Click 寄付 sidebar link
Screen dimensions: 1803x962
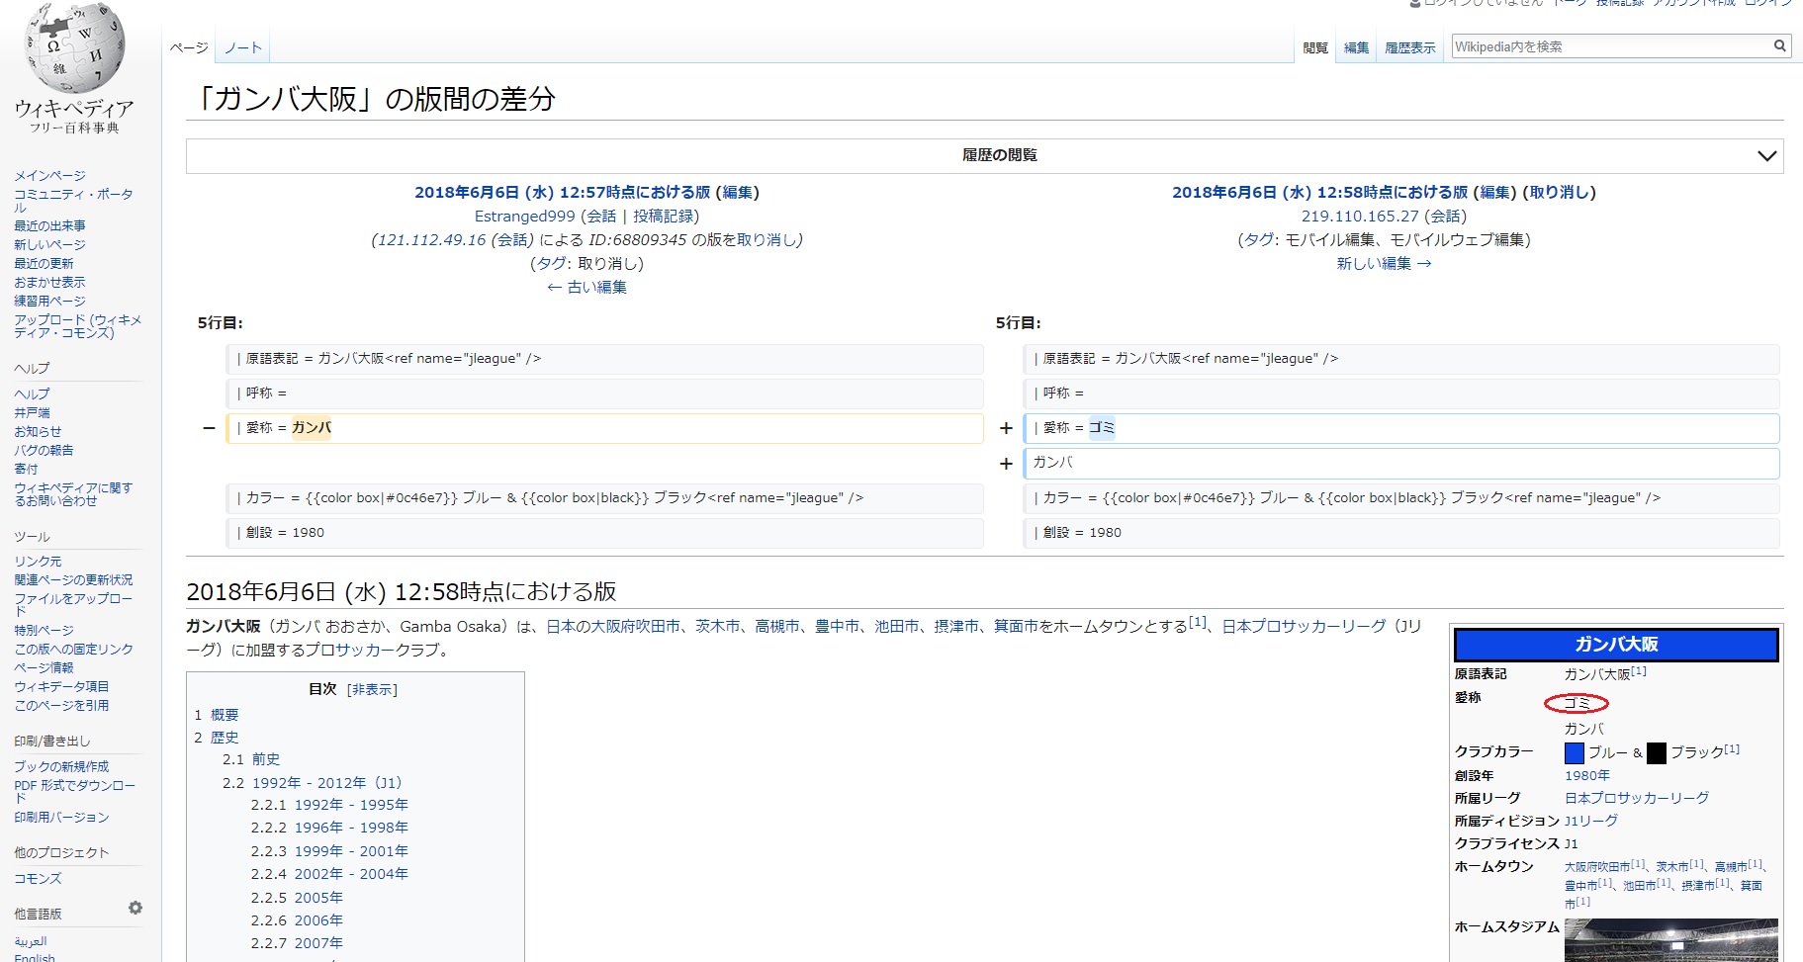[x=26, y=469]
